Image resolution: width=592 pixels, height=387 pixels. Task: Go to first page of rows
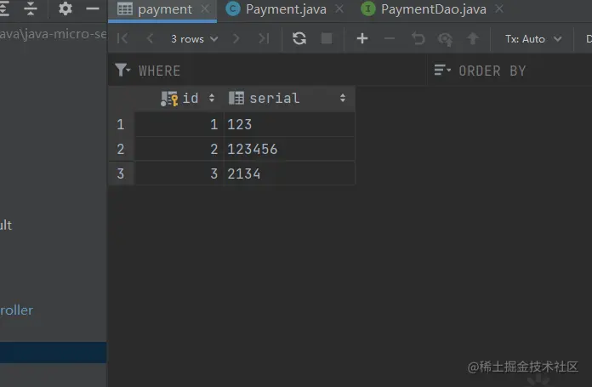click(x=122, y=38)
